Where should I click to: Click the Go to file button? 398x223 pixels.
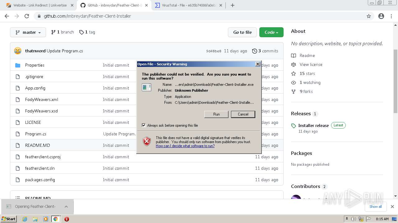243,32
